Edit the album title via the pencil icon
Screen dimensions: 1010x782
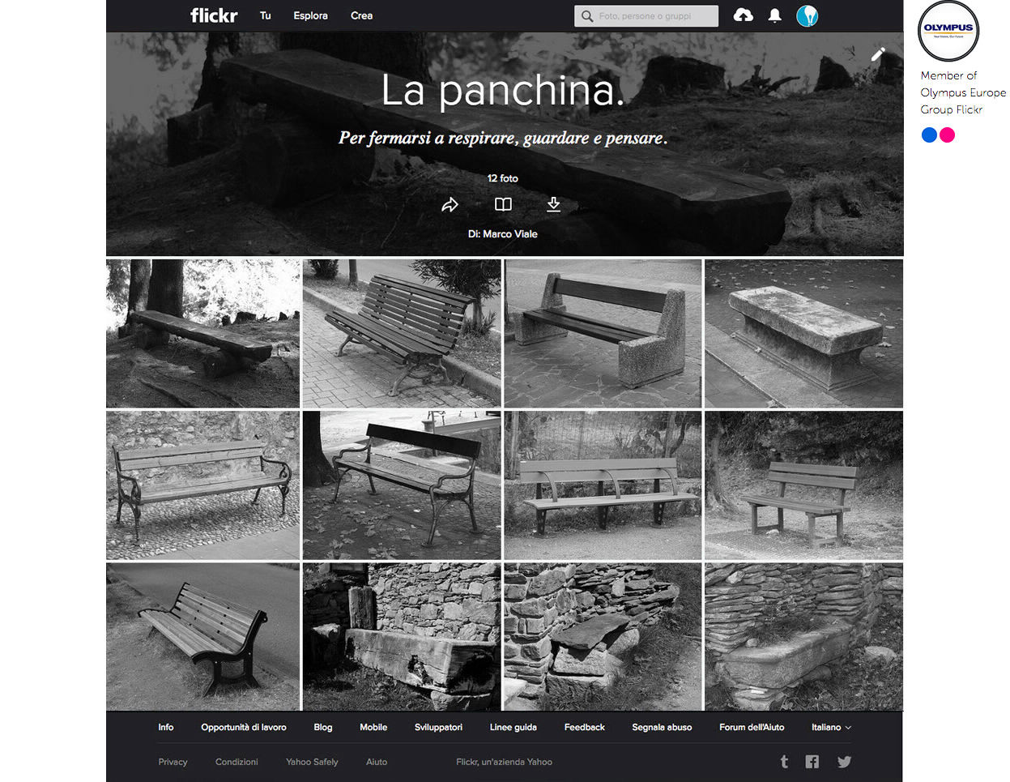tap(878, 54)
